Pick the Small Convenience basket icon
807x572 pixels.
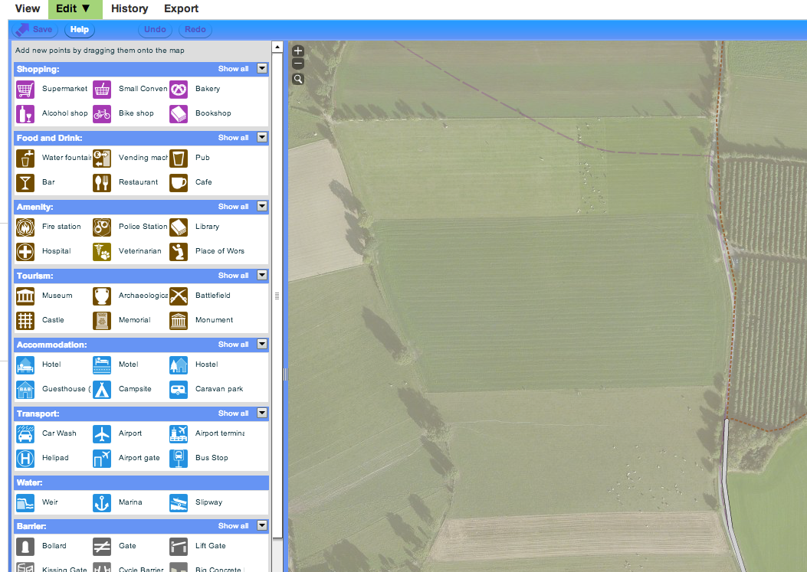pos(102,89)
